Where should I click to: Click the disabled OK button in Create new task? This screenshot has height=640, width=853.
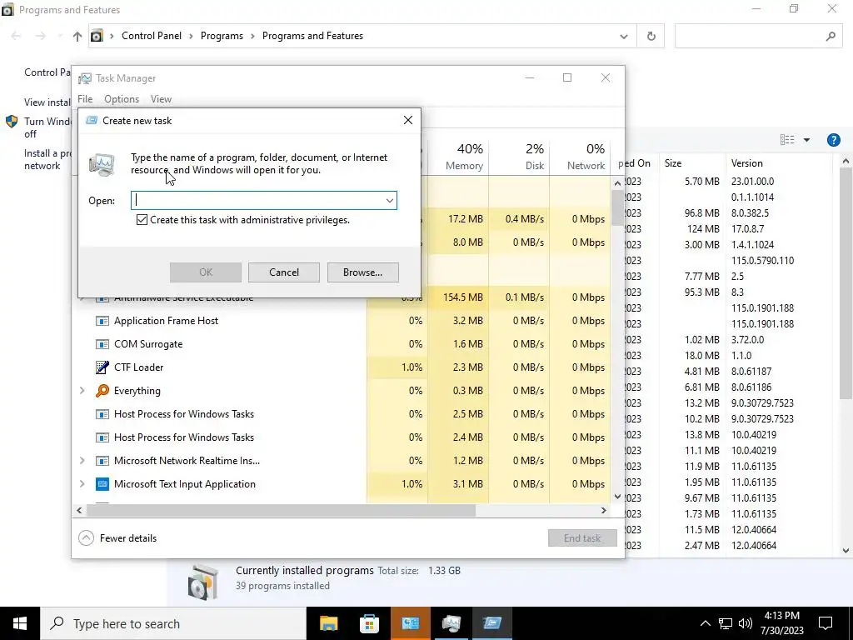206,272
